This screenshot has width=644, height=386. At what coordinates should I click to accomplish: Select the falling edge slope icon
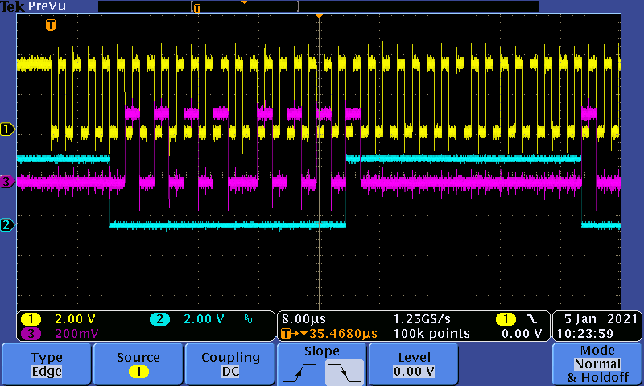[x=345, y=372]
